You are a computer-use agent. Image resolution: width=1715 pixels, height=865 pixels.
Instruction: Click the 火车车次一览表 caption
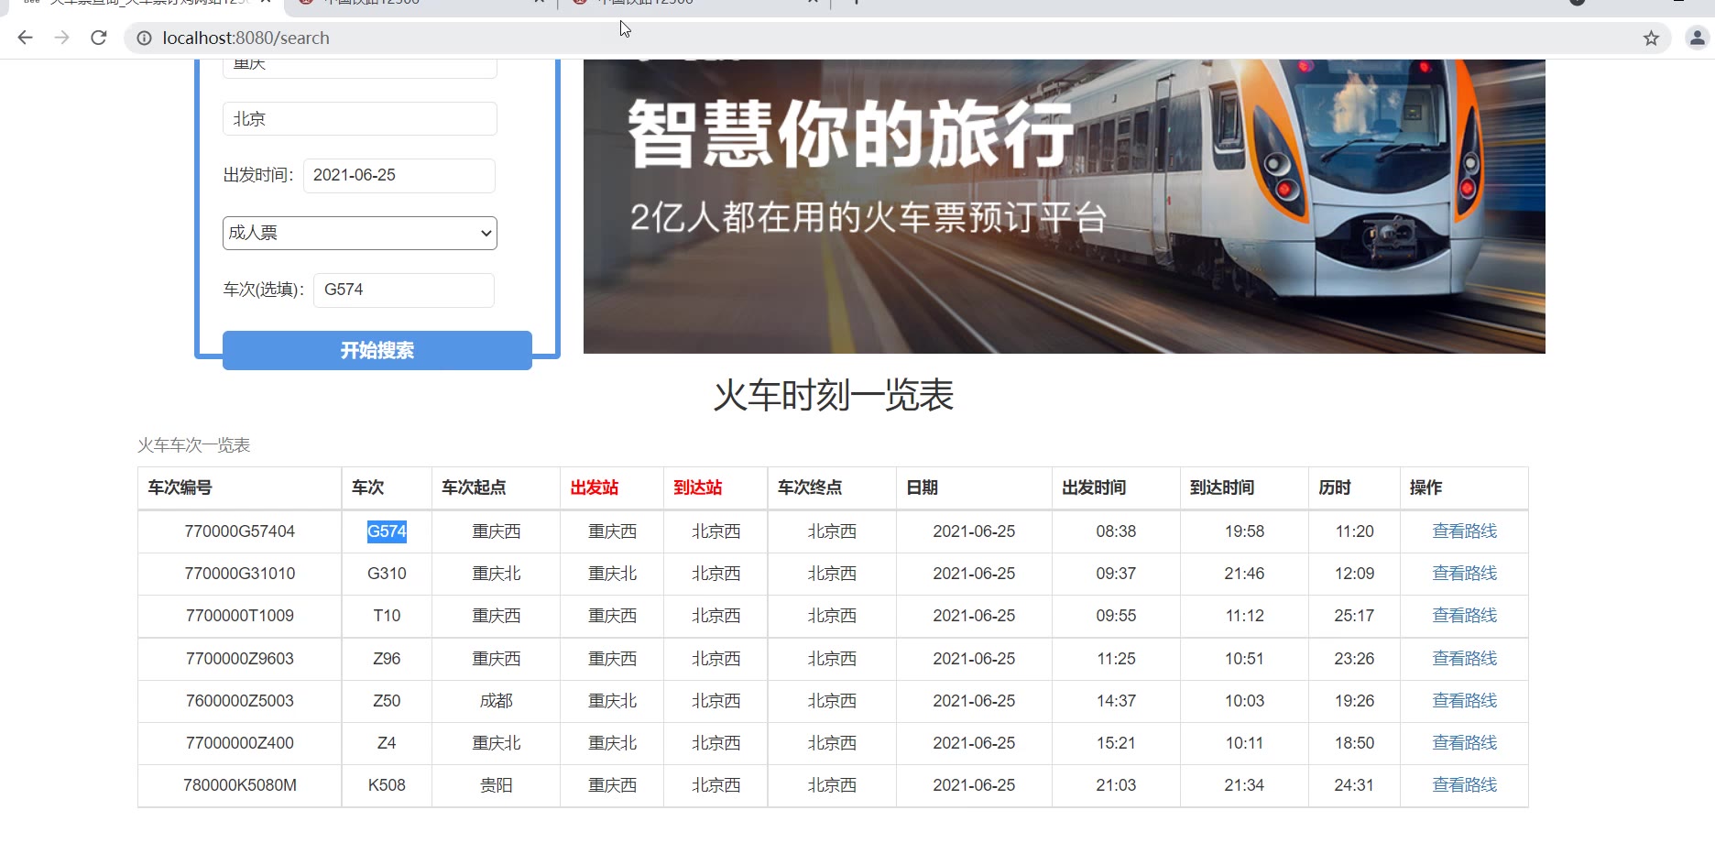[193, 445]
